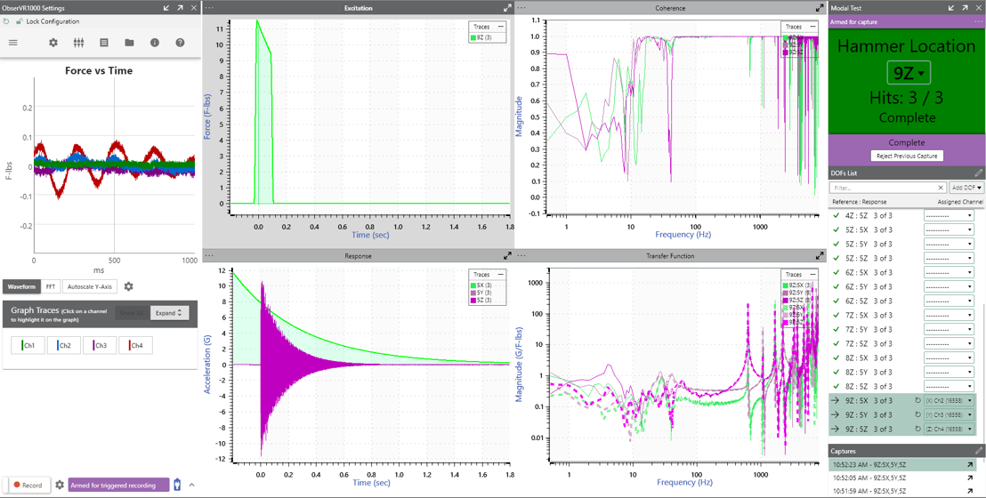Toggle Autoscale Y-Axis option

click(90, 287)
